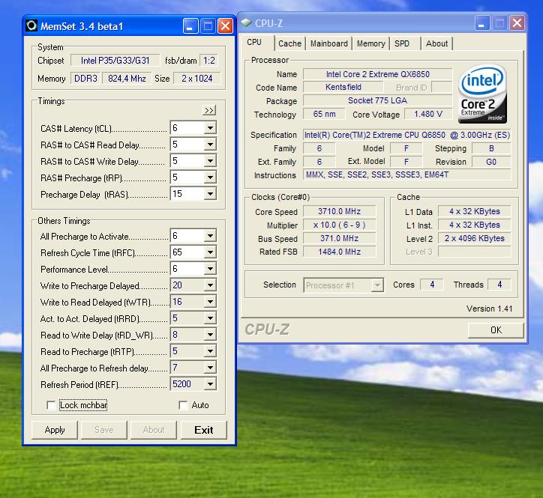Click the Rated FSB 1484.0 MHz value
543x498 pixels.
tap(339, 252)
